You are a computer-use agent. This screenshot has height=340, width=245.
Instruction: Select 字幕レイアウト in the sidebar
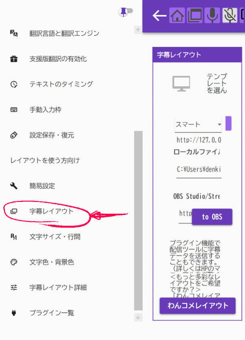52,211
